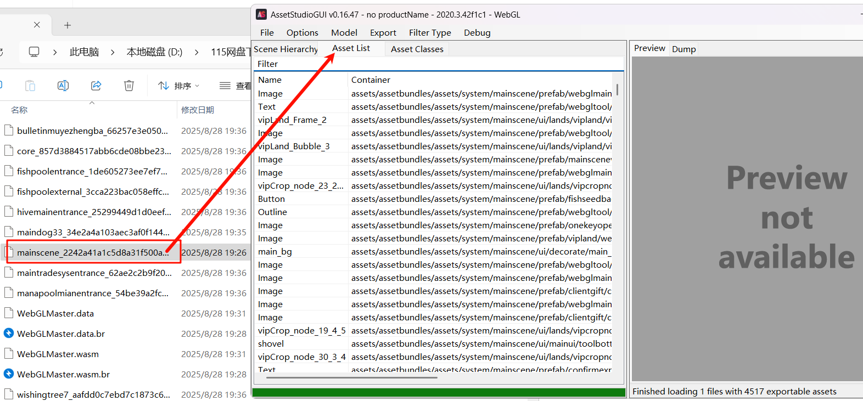
Task: Open the Debug menu
Action: pyautogui.click(x=477, y=33)
